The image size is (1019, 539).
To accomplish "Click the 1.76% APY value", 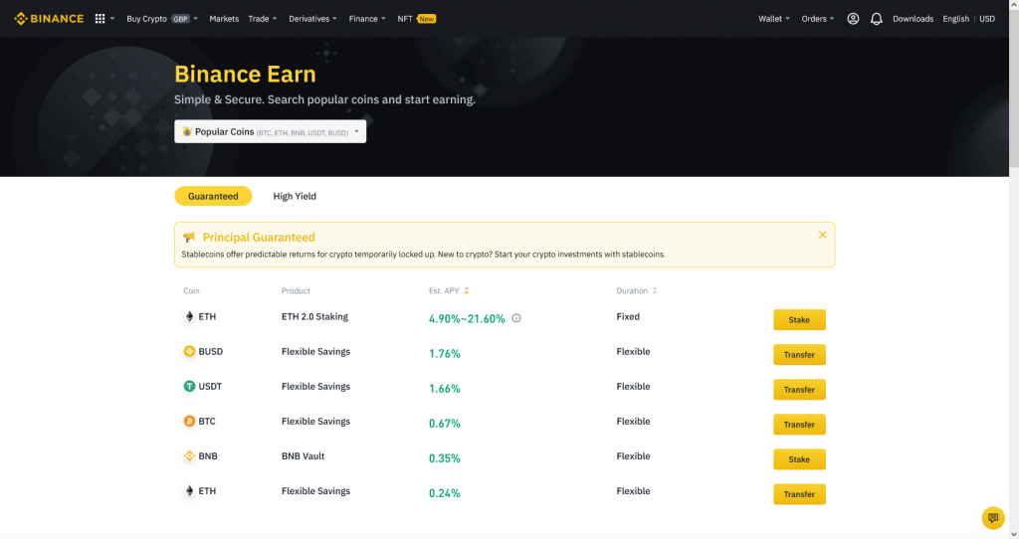I will (x=445, y=354).
